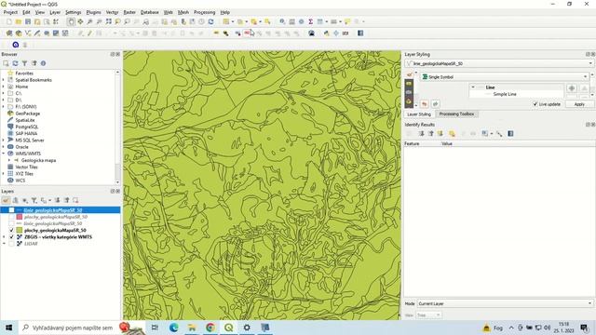
Task: Open Chrome from the taskbar
Action: point(210,328)
